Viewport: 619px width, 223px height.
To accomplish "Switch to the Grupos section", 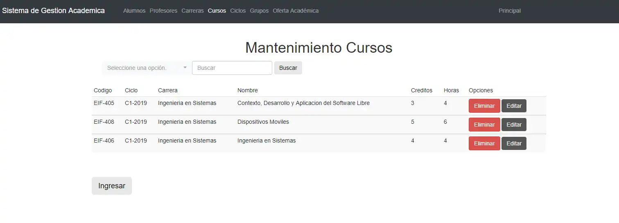I will pyautogui.click(x=259, y=11).
